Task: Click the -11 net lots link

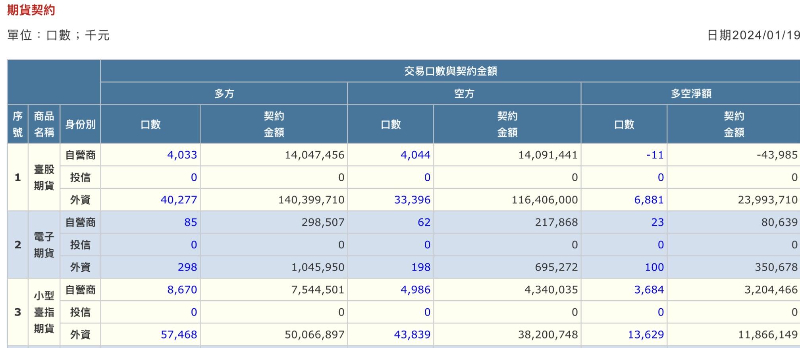Action: pos(655,155)
